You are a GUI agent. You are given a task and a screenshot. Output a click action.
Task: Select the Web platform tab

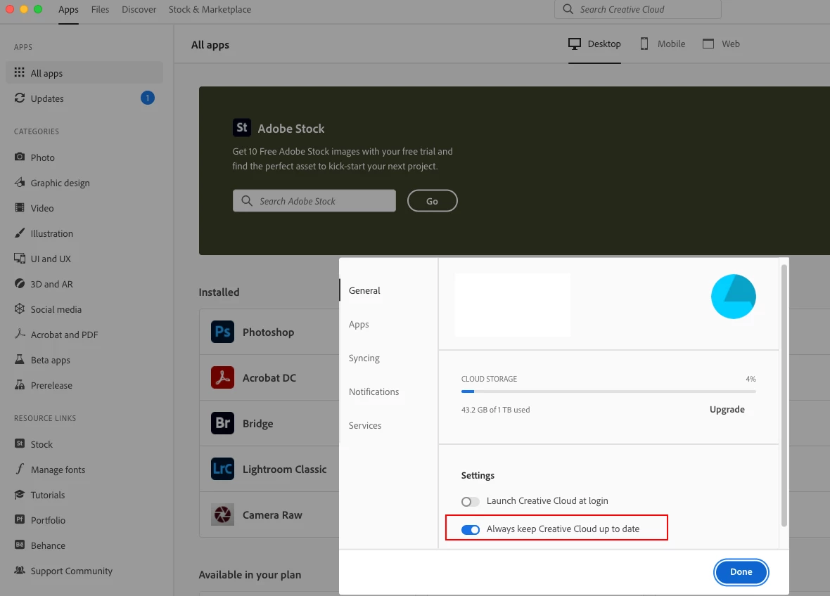click(721, 44)
